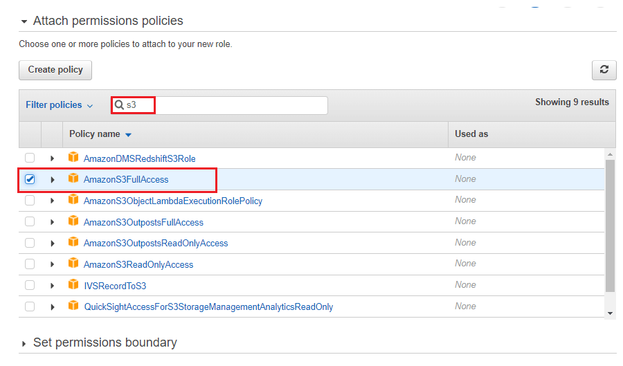
Task: Click the policy icon for QuickSightAccessForS3StorageManagementAnalyticsReadOnly
Action: 73,306
